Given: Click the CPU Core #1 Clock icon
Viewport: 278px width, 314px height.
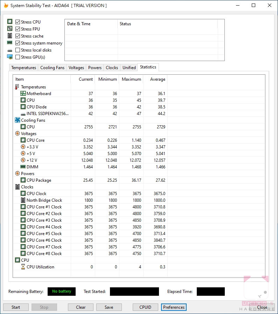Looking at the screenshot, I should coord(23,207).
